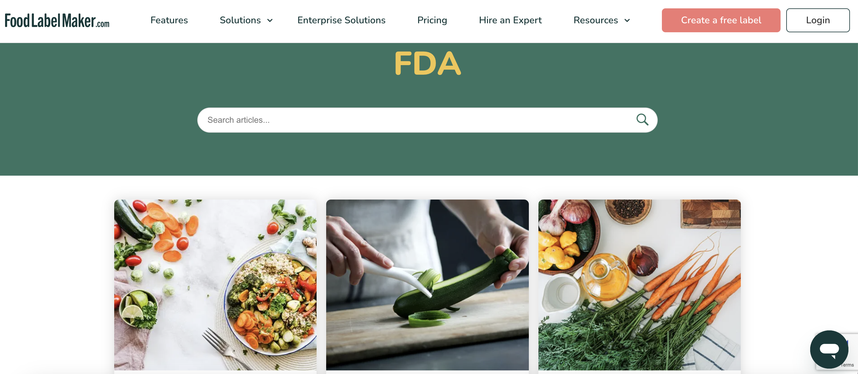Expand the Solutions dropdown chevron
This screenshot has height=374, width=858.
270,21
